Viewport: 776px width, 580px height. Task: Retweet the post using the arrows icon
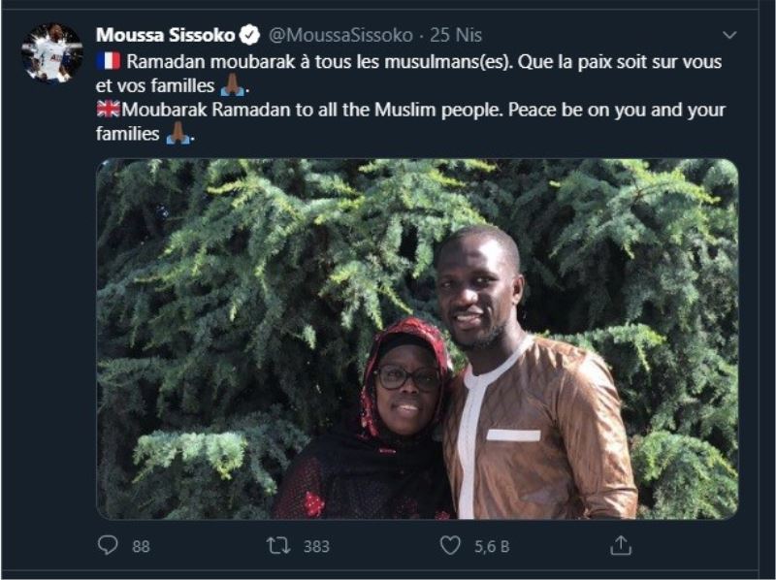tap(278, 546)
